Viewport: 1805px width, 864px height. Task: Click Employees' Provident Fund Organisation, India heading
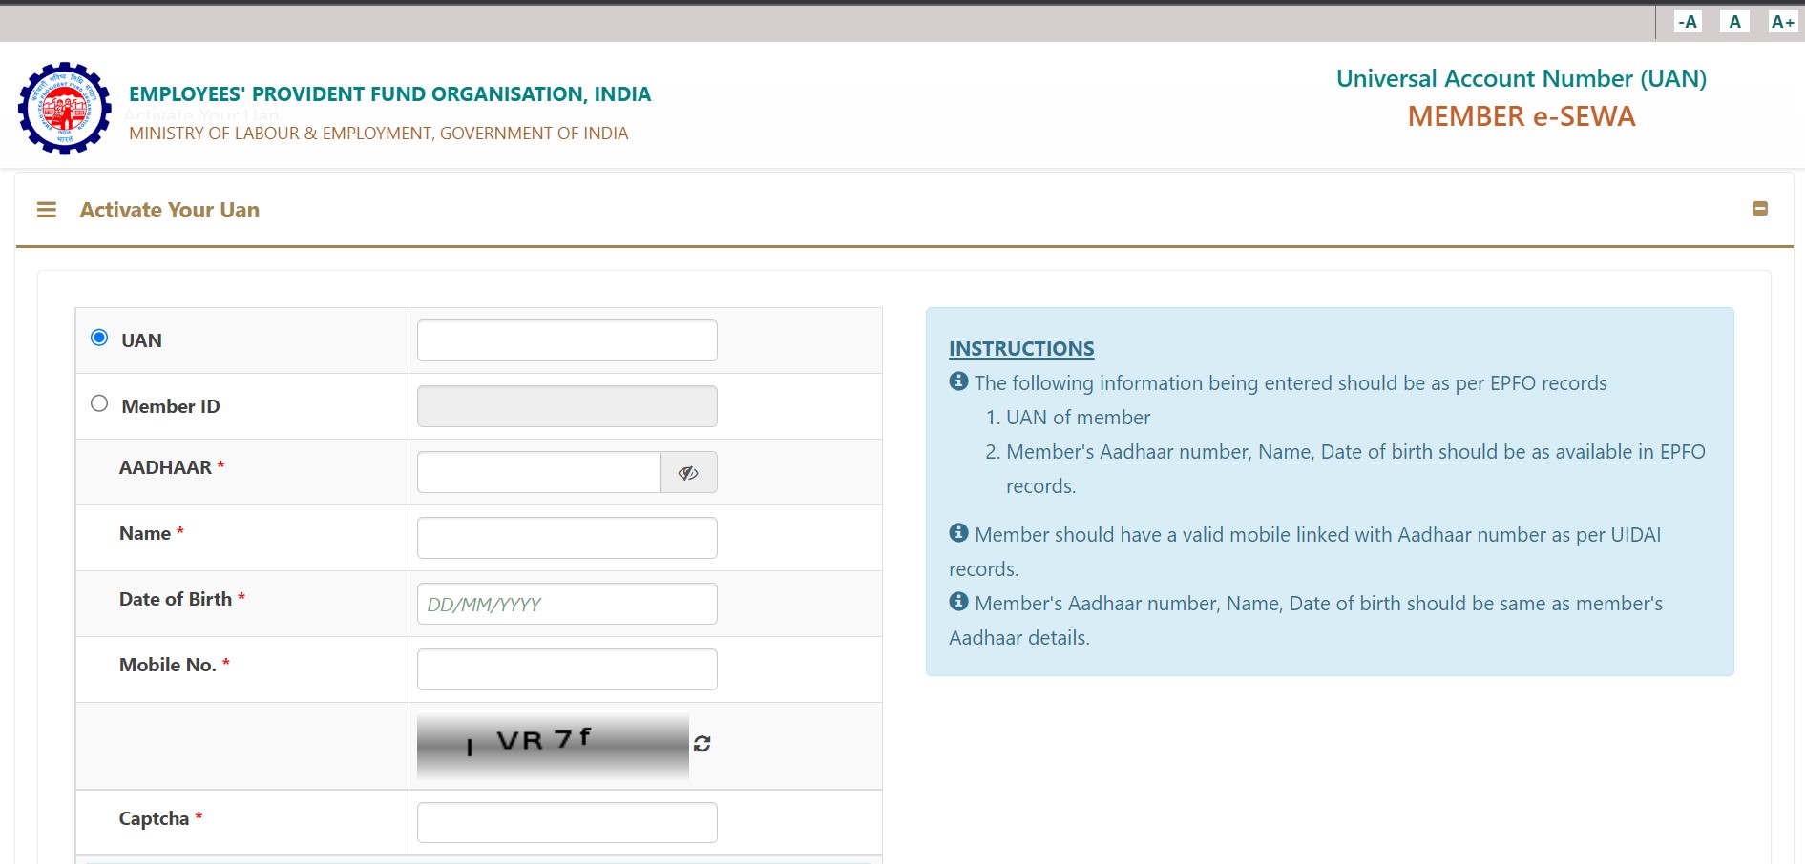pos(389,94)
